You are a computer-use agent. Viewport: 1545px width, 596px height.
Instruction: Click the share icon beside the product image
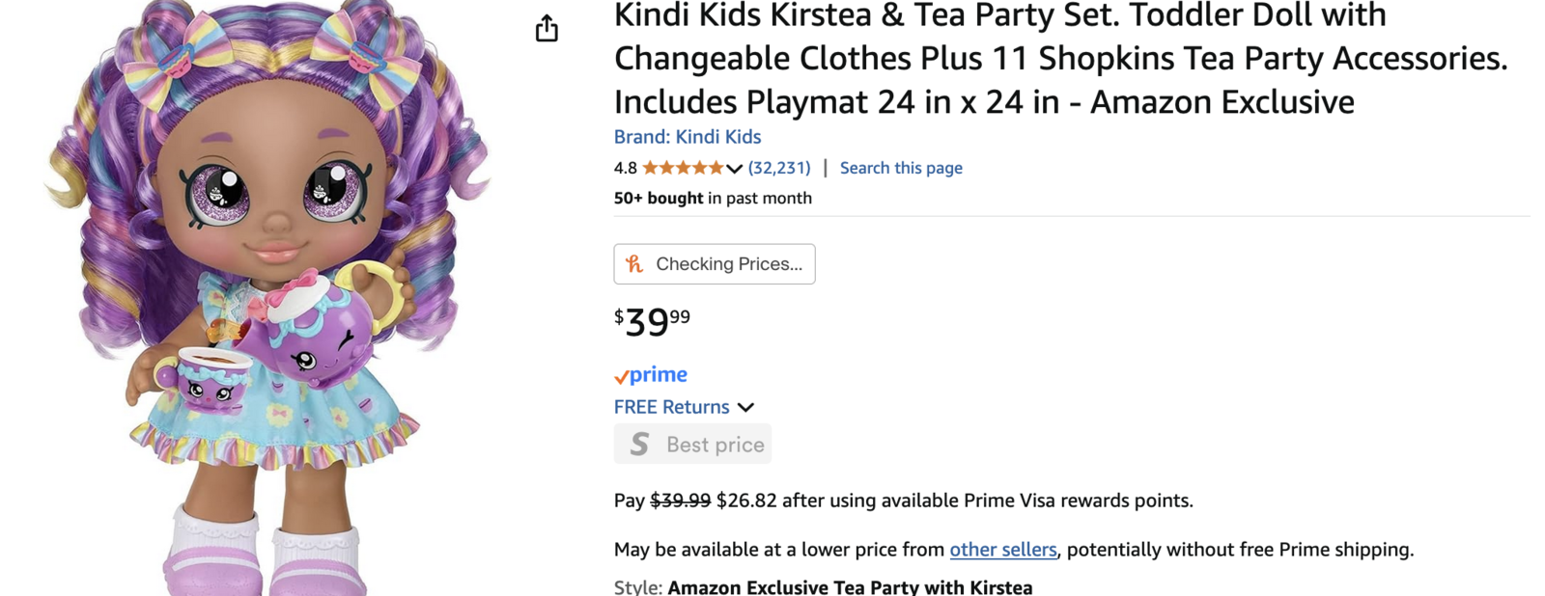click(x=547, y=29)
